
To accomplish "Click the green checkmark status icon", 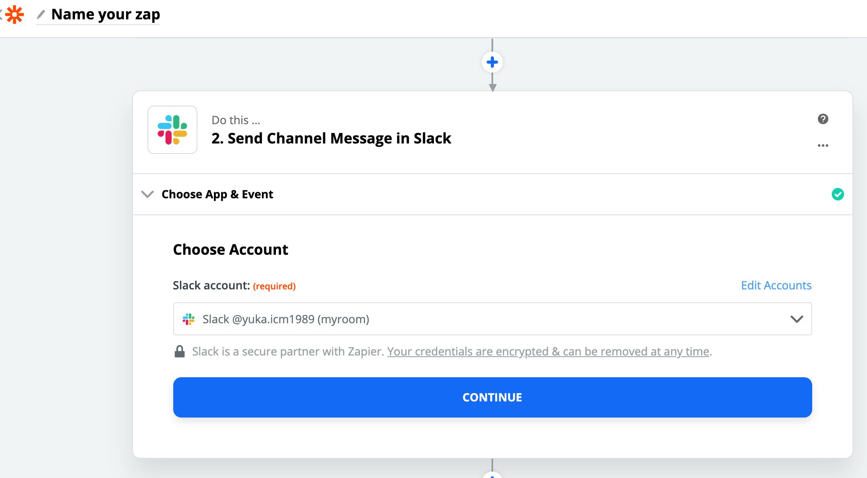I will (838, 194).
